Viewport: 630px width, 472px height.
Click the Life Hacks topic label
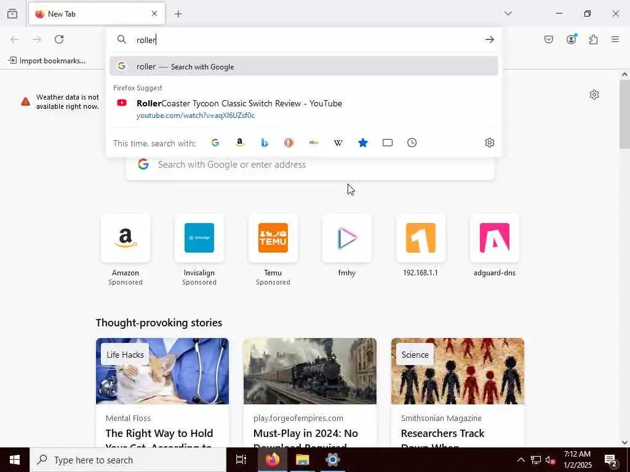click(x=125, y=355)
